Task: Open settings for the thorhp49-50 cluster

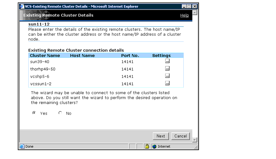Action: [167, 68]
